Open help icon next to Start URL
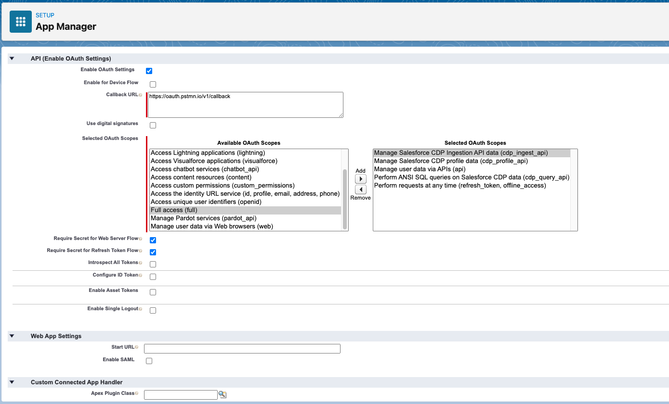The height and width of the screenshot is (404, 669). [x=137, y=347]
